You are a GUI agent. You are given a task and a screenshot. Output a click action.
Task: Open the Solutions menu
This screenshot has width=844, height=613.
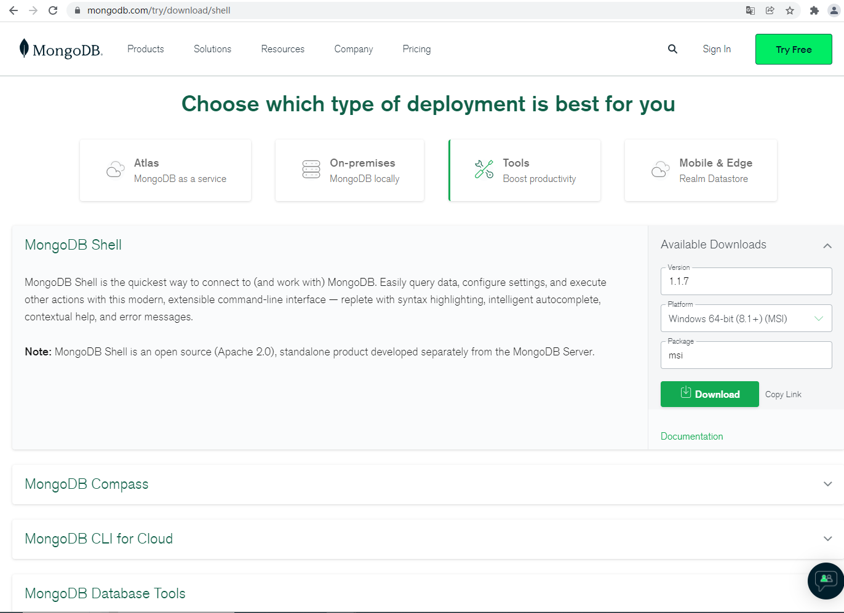click(x=212, y=49)
